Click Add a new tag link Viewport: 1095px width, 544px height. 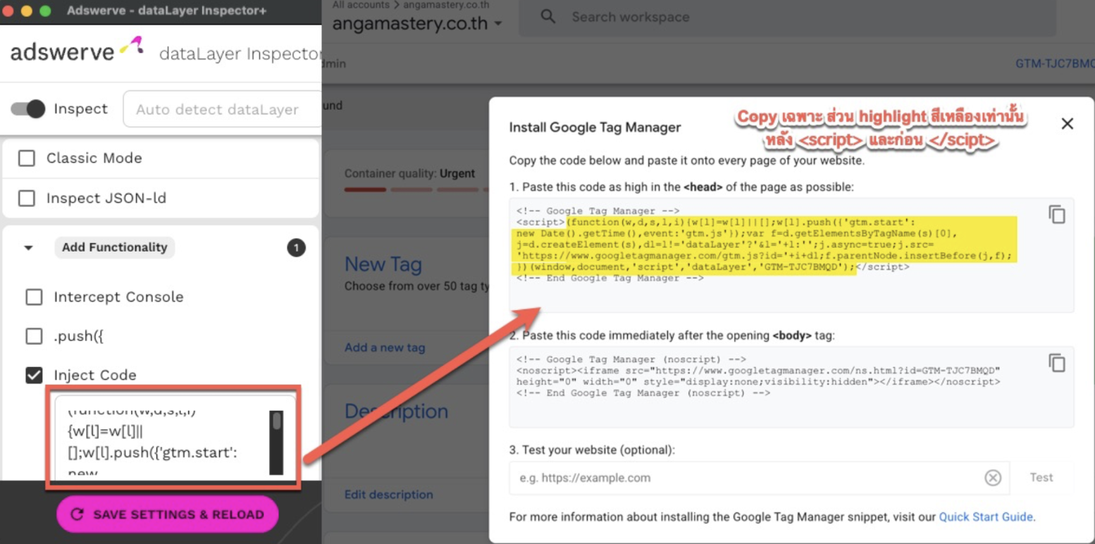385,347
